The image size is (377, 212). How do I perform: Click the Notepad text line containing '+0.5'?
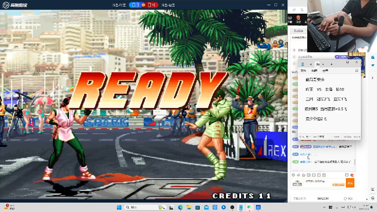click(326, 109)
